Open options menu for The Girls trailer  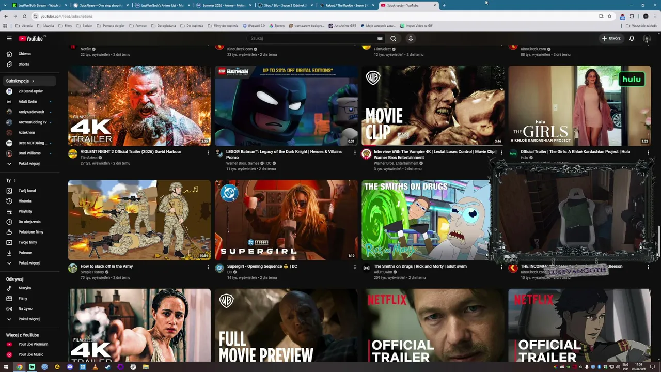pos(648,152)
